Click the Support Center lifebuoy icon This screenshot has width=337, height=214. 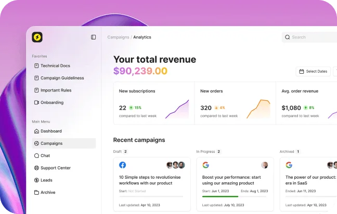coord(36,168)
